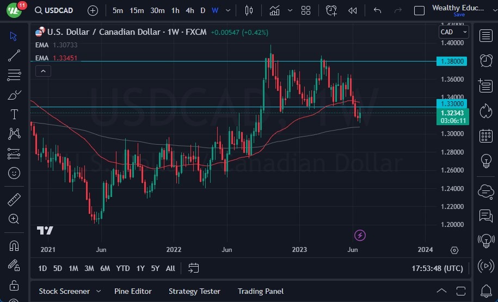Open the Pine Editor tab

133,291
